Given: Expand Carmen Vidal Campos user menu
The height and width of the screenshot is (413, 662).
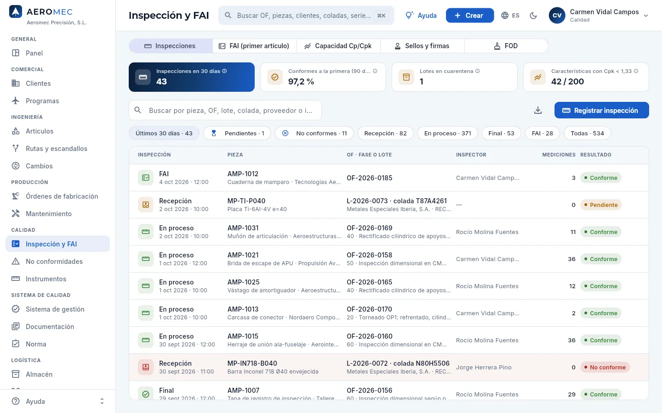Looking at the screenshot, I should (x=599, y=16).
